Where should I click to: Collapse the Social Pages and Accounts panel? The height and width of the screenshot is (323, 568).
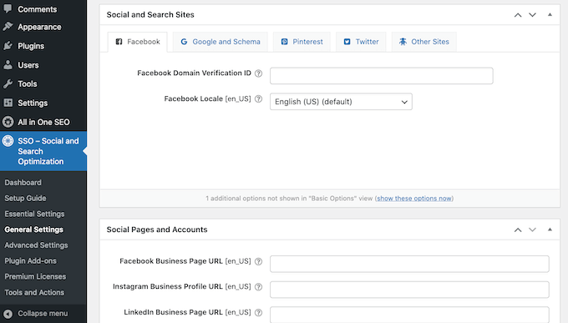pyautogui.click(x=550, y=230)
